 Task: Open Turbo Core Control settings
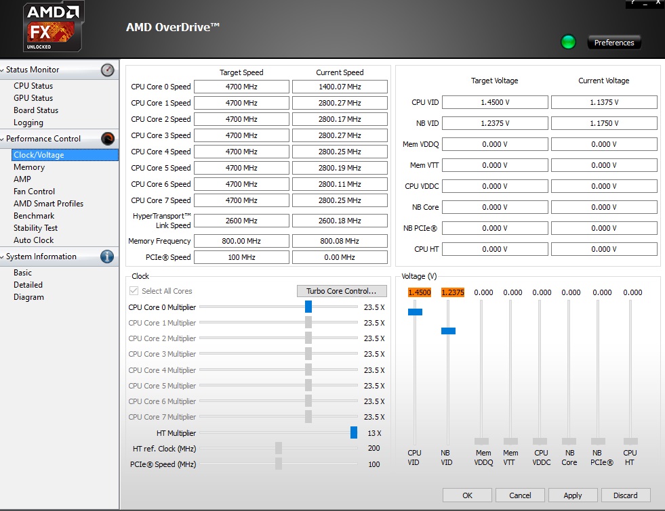pyautogui.click(x=342, y=291)
